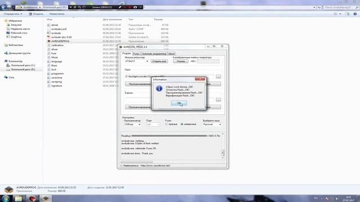The width and height of the screenshot is (360, 202).
Task: Click the recorder toolbar dropdown arrow
Action: 70,7
